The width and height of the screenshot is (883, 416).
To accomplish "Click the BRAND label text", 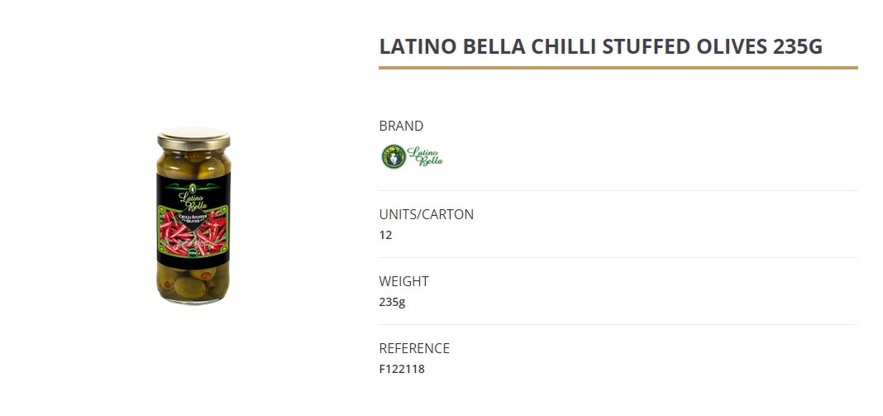I will pyautogui.click(x=401, y=126).
